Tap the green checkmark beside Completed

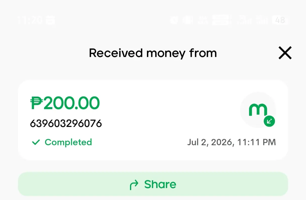pyautogui.click(x=36, y=142)
